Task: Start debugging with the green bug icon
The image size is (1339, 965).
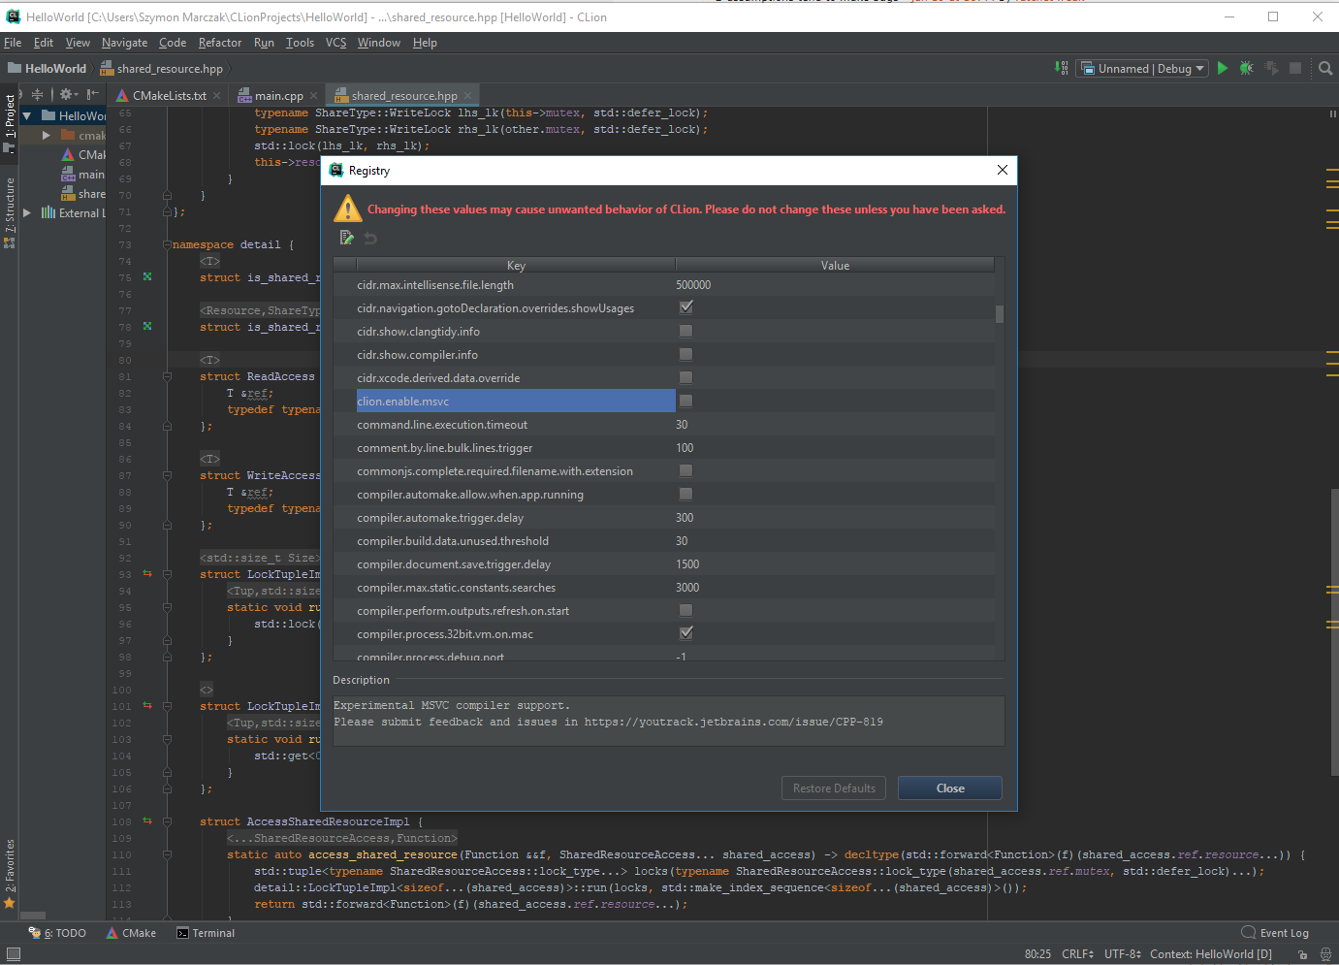Action: tap(1247, 68)
